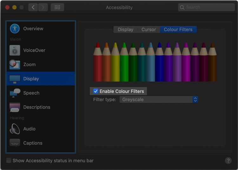Select the Audio speaker icon
The height and width of the screenshot is (170, 238).
tap(15, 129)
